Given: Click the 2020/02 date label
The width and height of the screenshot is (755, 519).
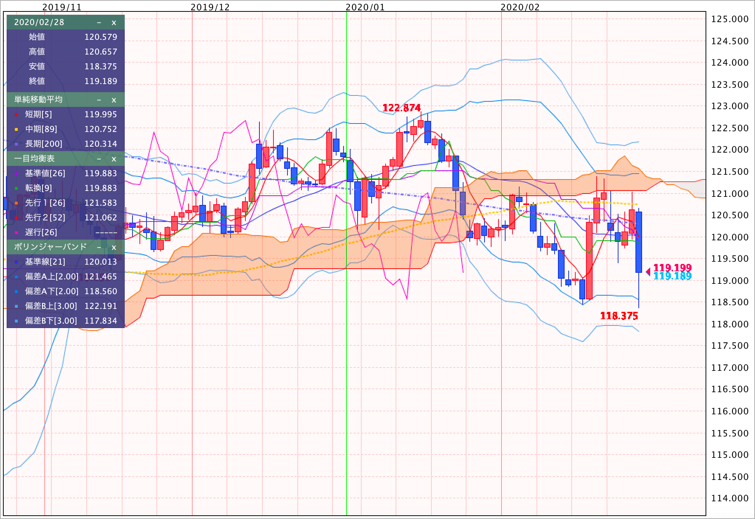Looking at the screenshot, I should tap(520, 7).
